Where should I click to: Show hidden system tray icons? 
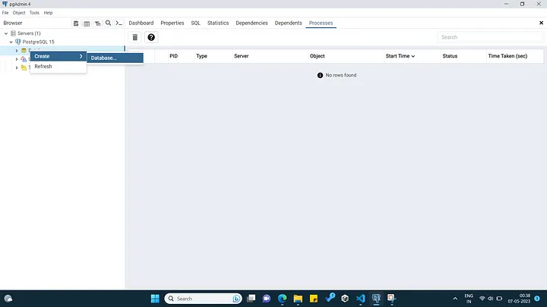click(x=455, y=299)
